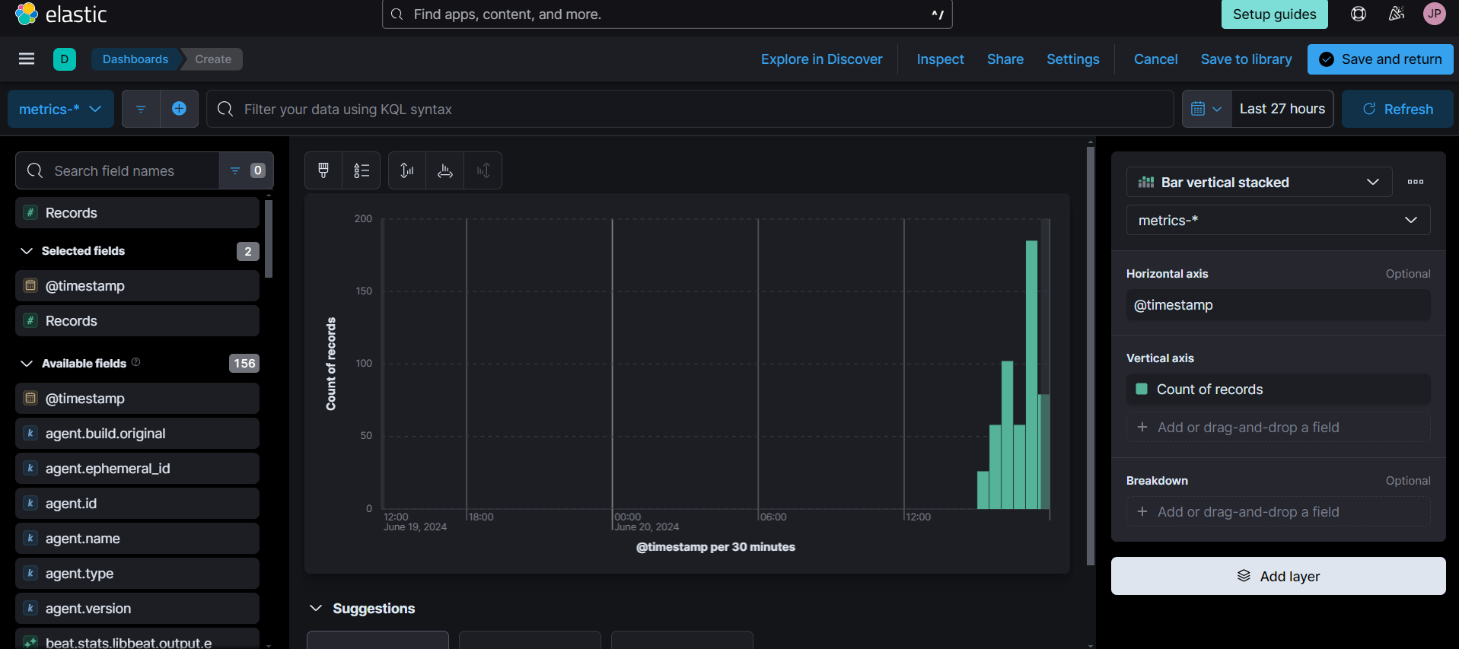The width and height of the screenshot is (1459, 649).
Task: Click the Setup guides button
Action: pyautogui.click(x=1275, y=14)
